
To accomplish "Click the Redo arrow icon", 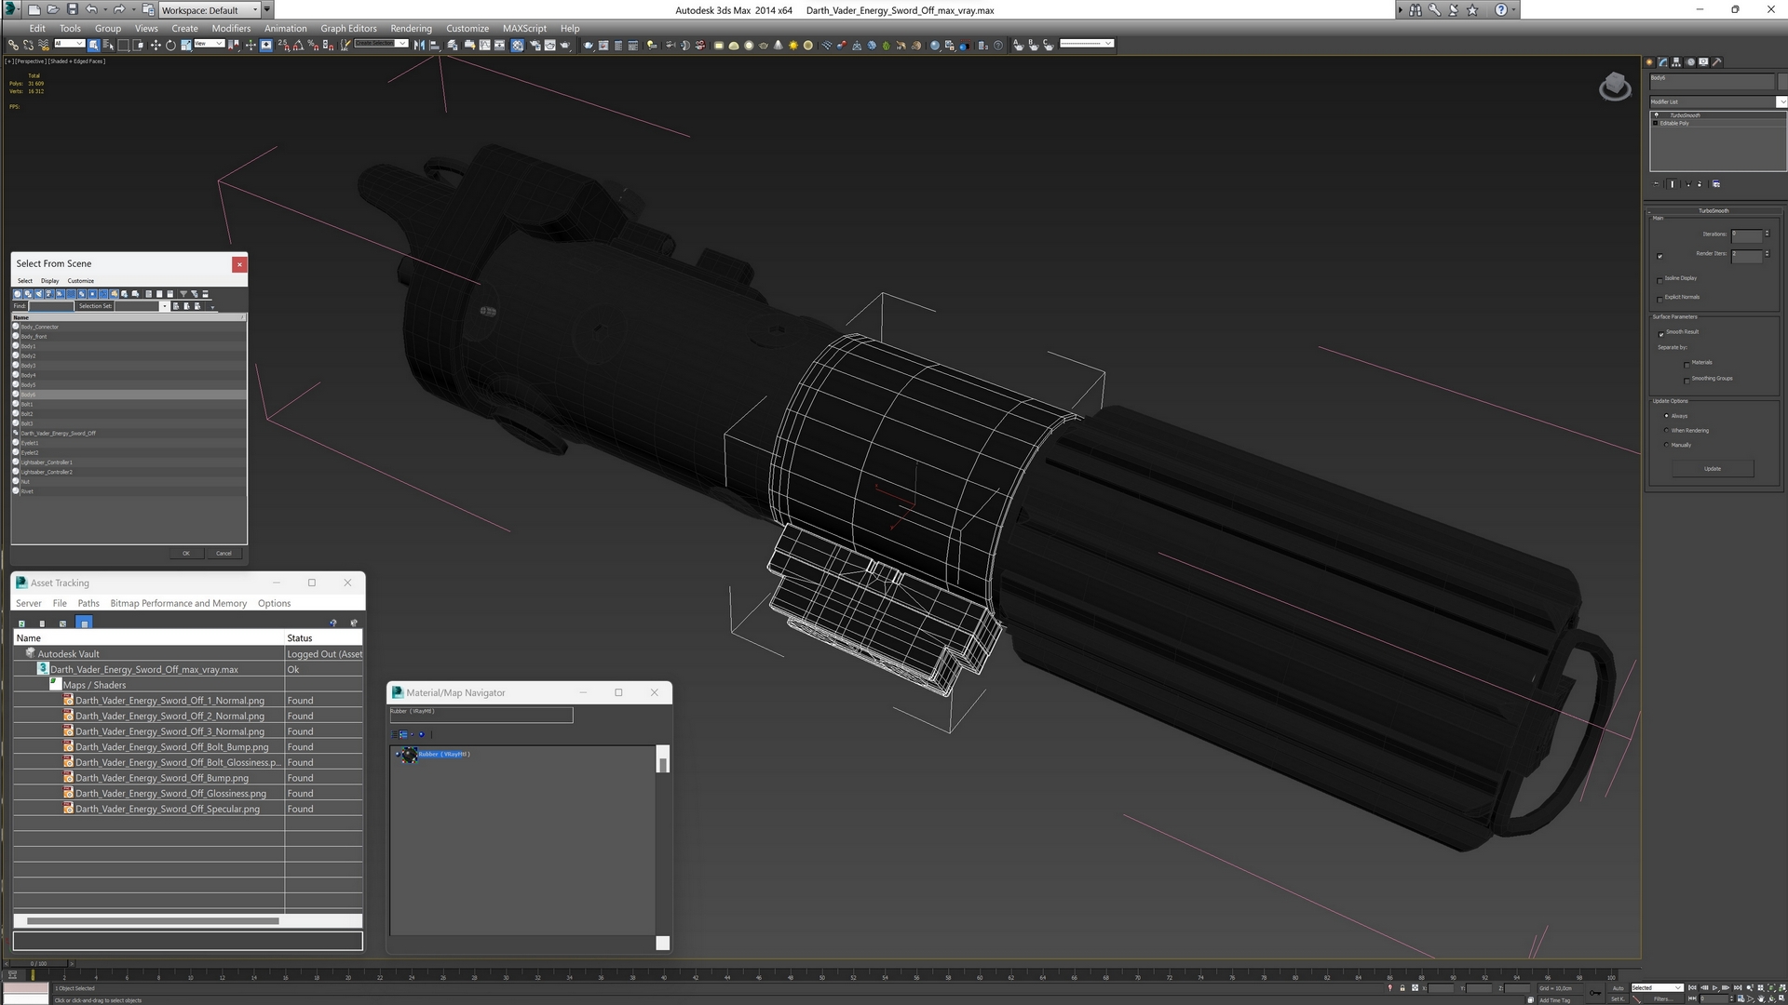I will (118, 9).
